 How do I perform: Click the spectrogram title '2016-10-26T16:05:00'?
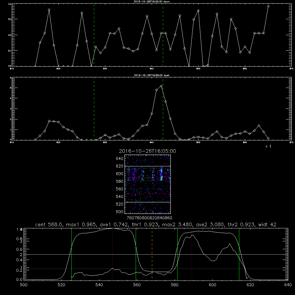[147, 151]
